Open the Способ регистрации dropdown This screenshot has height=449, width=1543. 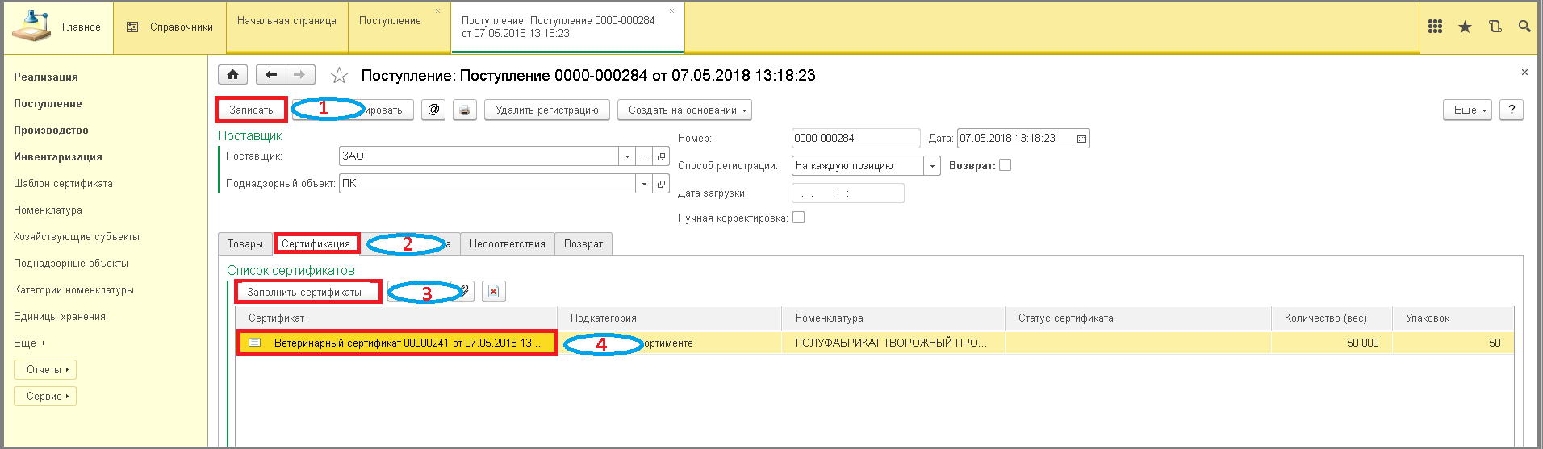tap(932, 166)
